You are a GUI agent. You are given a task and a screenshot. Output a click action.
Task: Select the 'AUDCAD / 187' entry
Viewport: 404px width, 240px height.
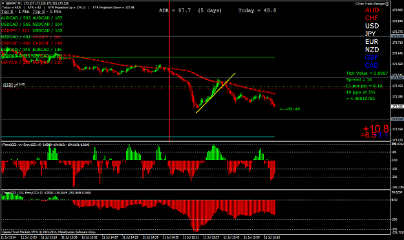[47, 18]
